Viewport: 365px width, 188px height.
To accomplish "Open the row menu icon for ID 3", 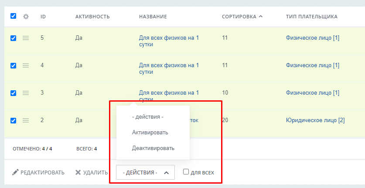I will 26,93.
